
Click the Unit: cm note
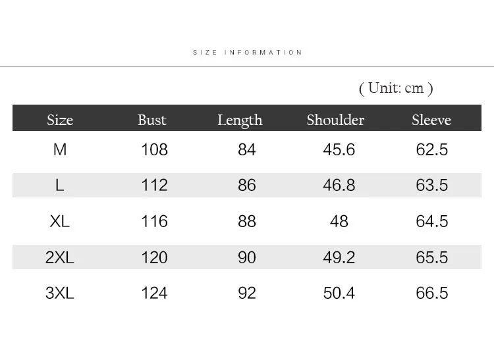[x=396, y=88]
